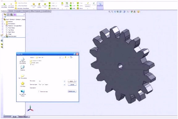This screenshot has height=119, width=178.
Task: Expand the Annotations tree node
Action: 5,24
